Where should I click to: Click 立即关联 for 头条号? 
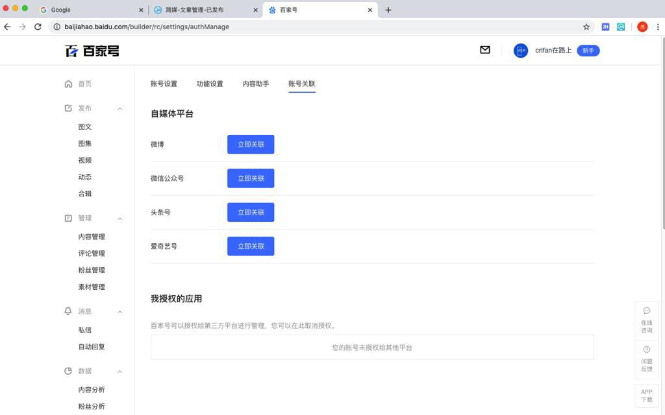click(x=251, y=212)
